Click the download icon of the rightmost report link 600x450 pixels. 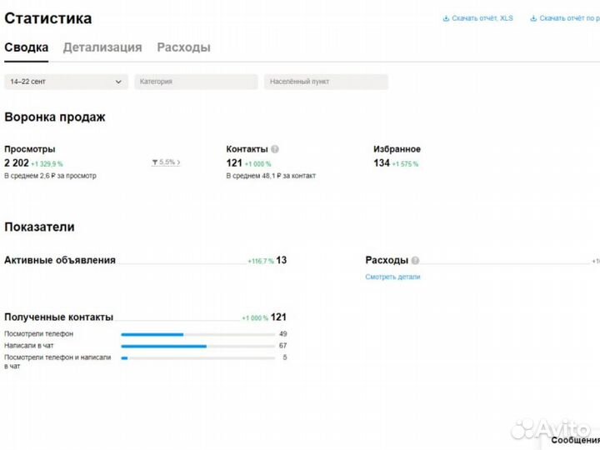[533, 18]
